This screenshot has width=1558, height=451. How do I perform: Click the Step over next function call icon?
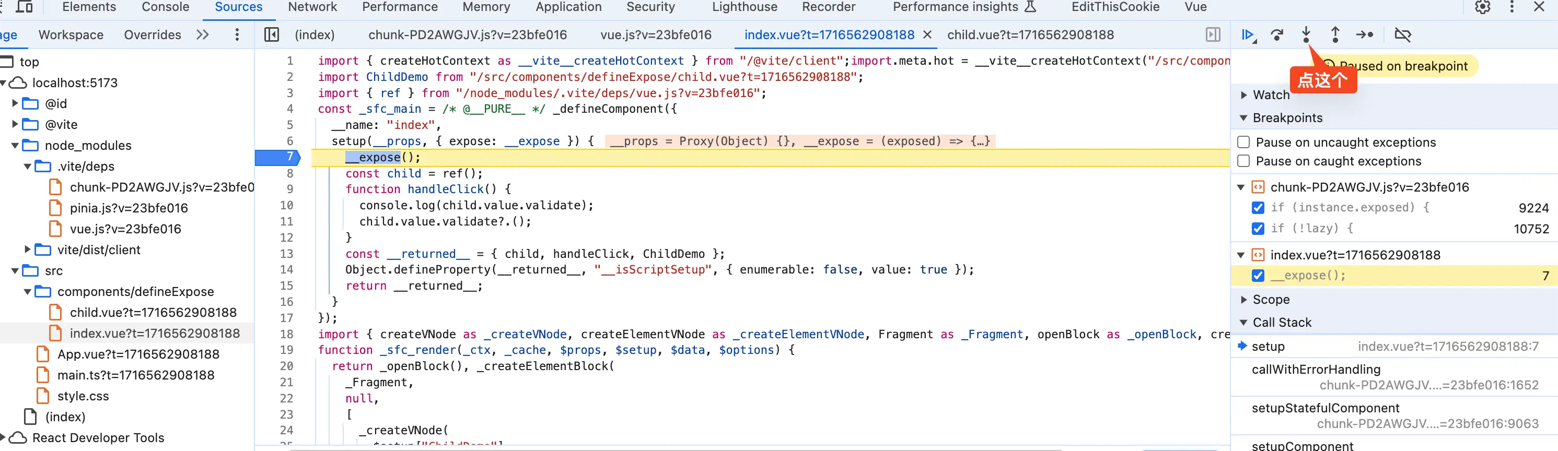tap(1277, 35)
